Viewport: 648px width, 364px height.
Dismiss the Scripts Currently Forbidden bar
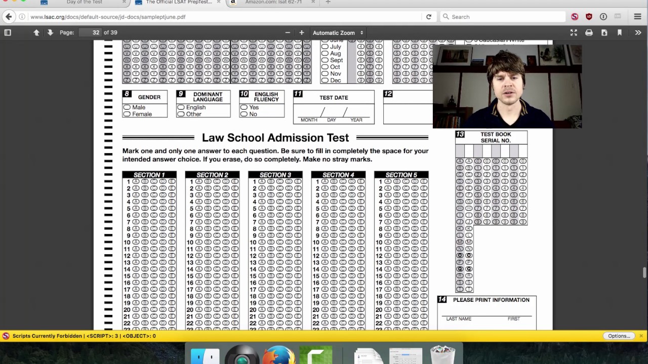pos(641,336)
